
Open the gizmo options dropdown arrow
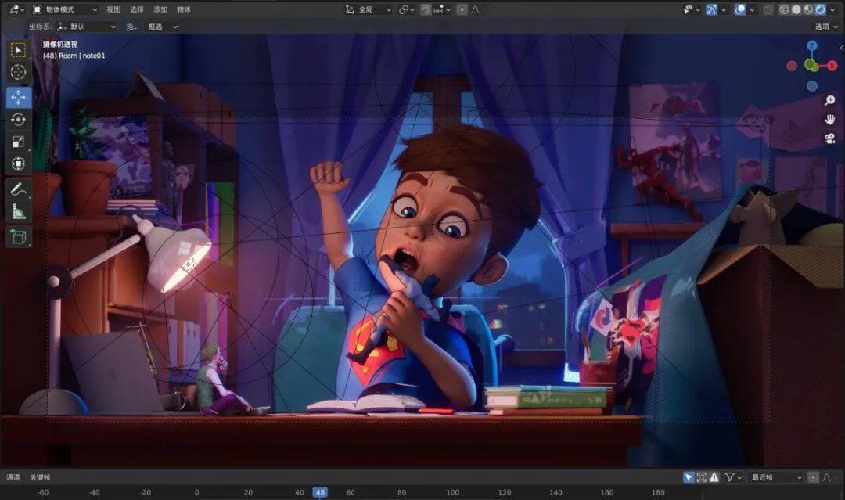pyautogui.click(x=724, y=9)
